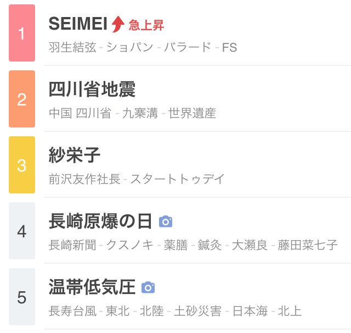
Task: Open the SEIMEI trending topic
Action: [77, 24]
